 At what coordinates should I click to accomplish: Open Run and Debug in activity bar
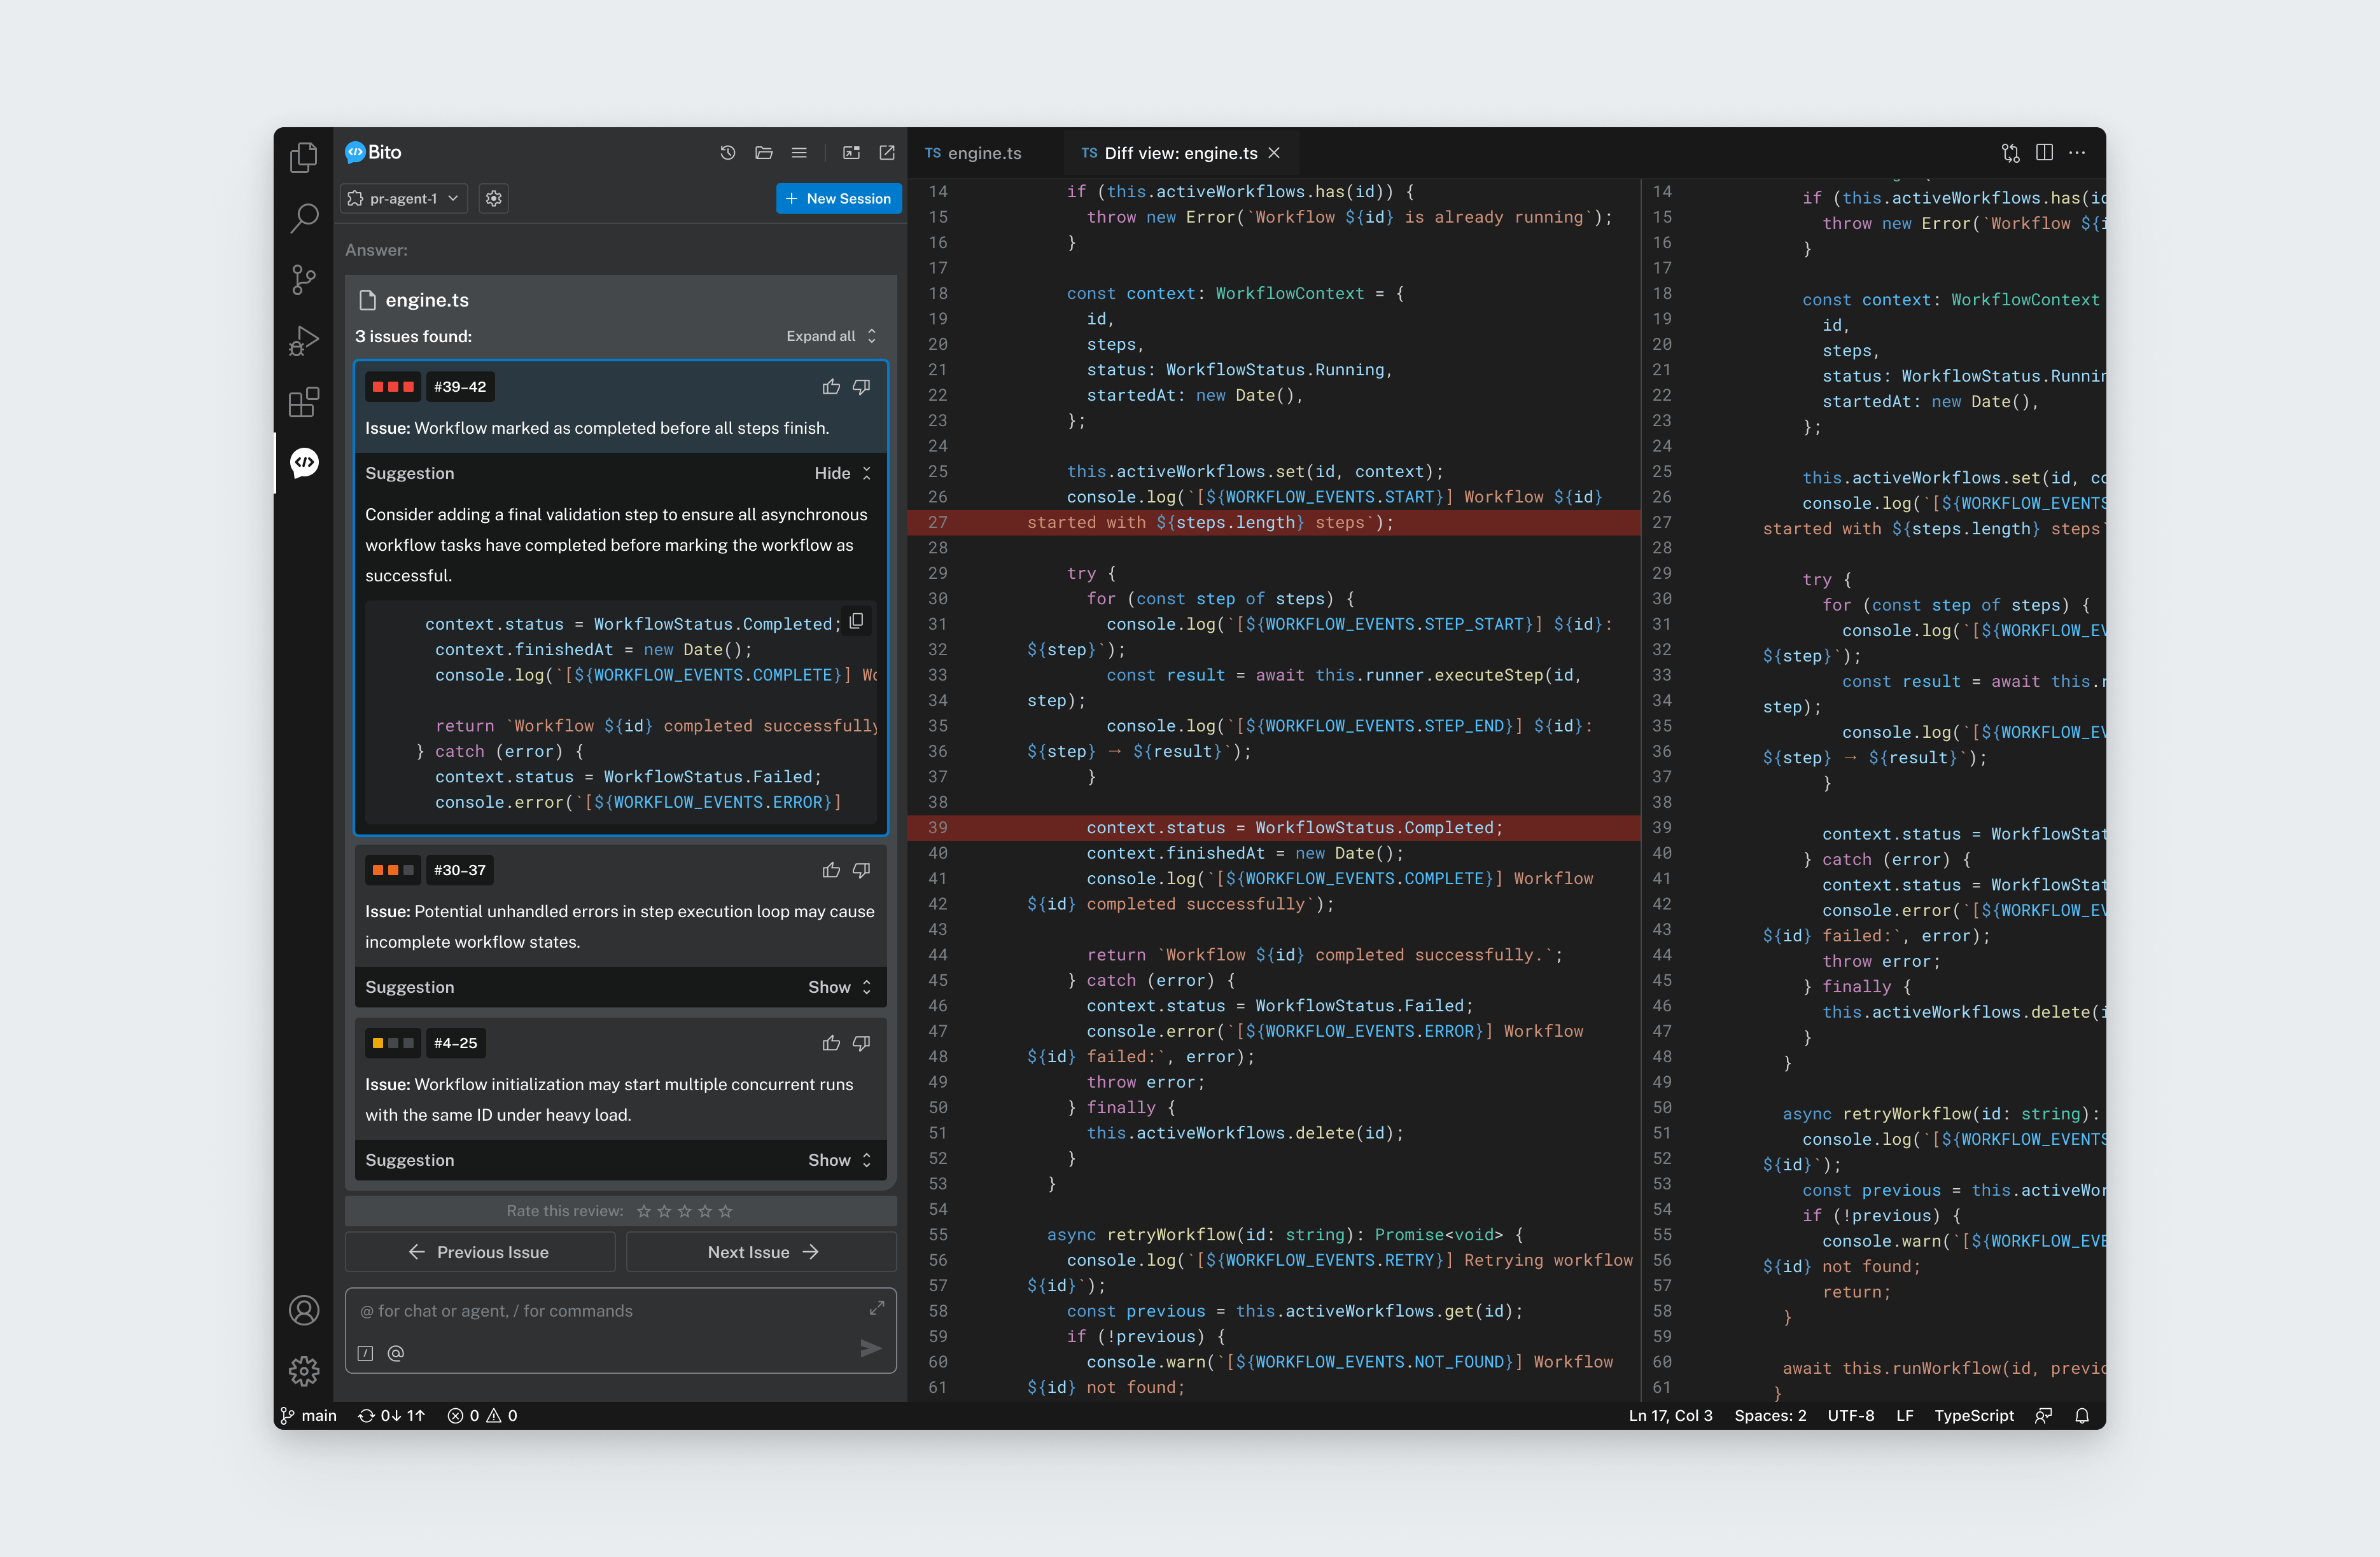[x=303, y=341]
